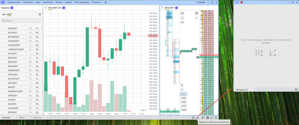Click the add order book icon in empty tab
This screenshot has height=125, width=299.
click(x=259, y=53)
